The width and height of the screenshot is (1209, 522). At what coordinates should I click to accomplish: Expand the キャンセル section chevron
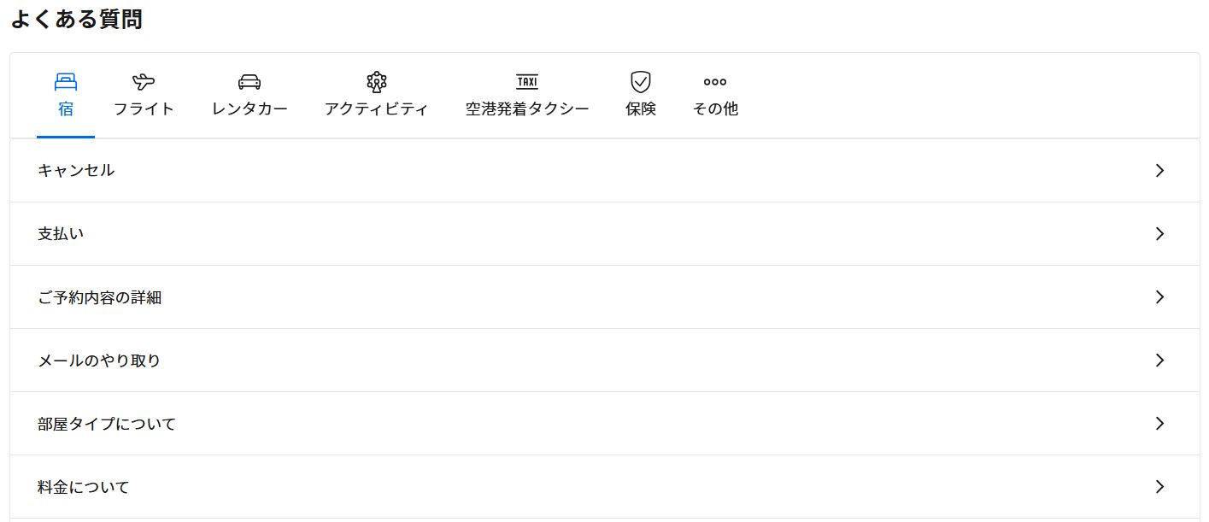tap(1159, 170)
